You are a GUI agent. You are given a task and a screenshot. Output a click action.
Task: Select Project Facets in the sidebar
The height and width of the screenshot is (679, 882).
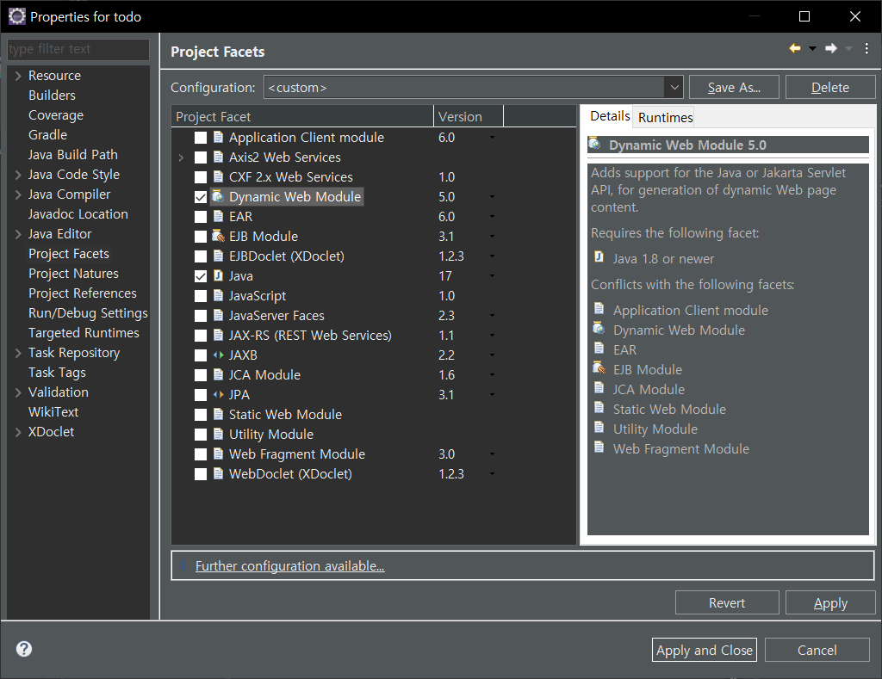pos(69,254)
